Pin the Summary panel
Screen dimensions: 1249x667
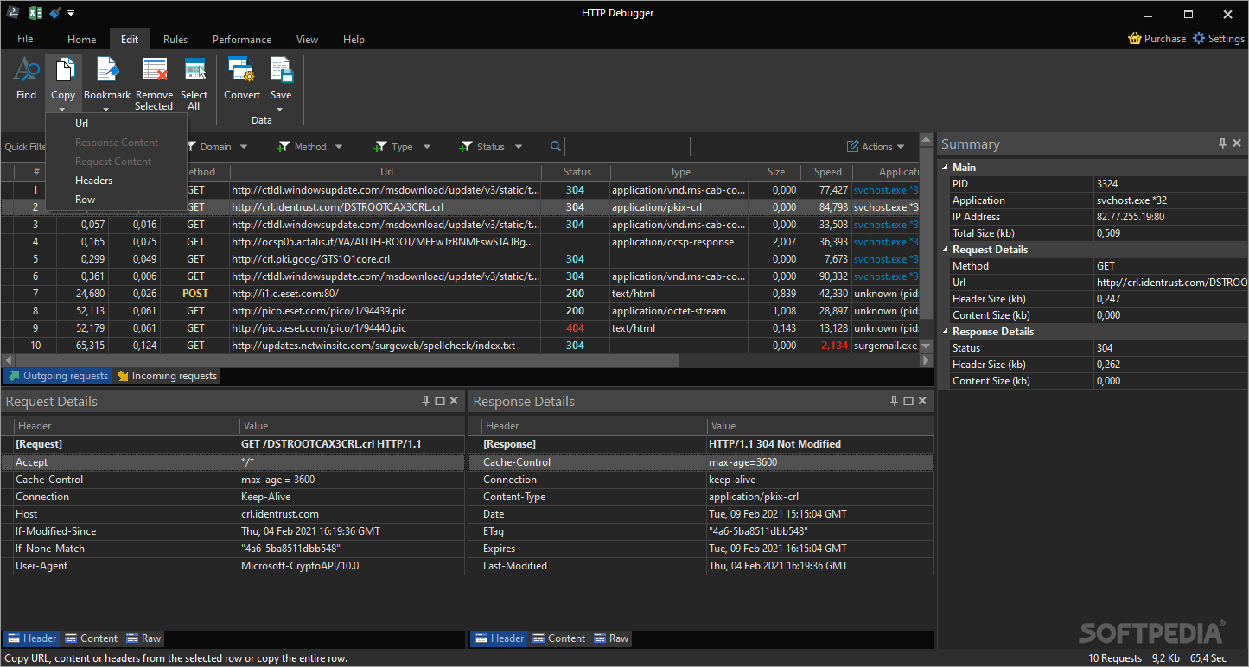coord(1222,143)
